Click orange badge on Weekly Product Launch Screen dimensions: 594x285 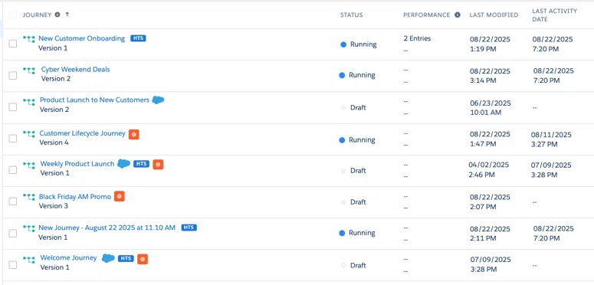[158, 164]
